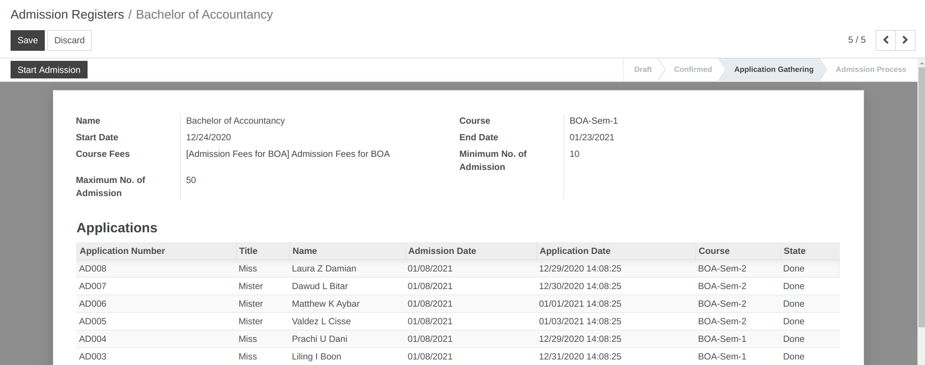Edit the Maximum No. of Admission value
Screen dimensions: 925x365
coord(191,180)
